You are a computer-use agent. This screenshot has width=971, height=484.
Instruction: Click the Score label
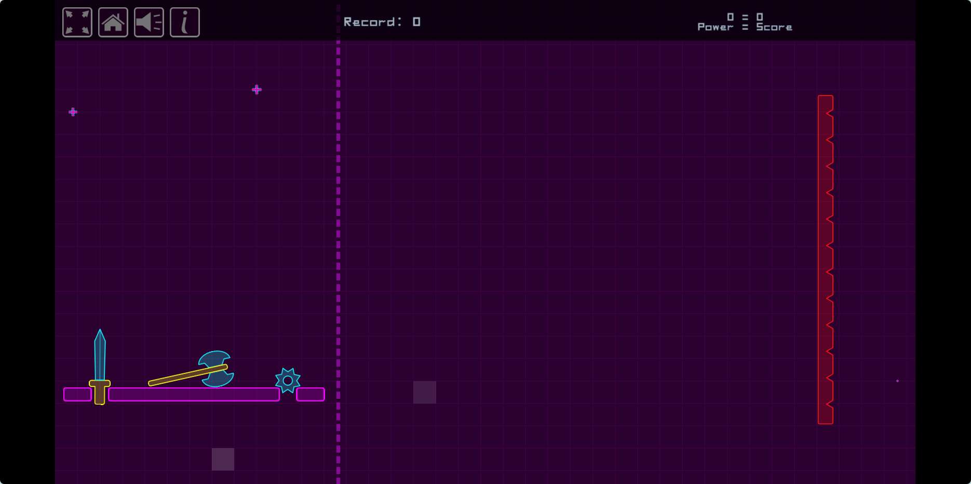point(774,27)
